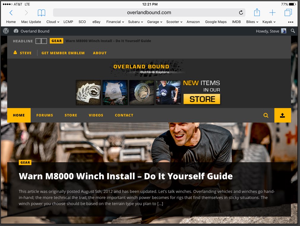Open the LCMP bookmark
Viewport: 300px width, 226px height.
click(68, 22)
